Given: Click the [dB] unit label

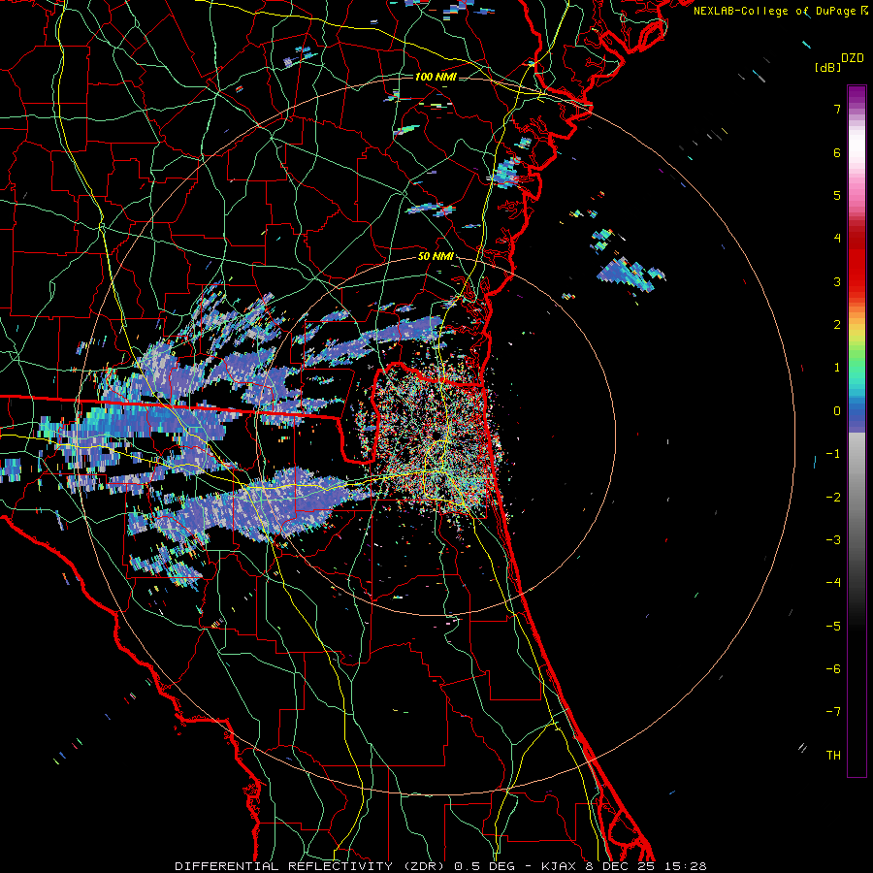Looking at the screenshot, I should pyautogui.click(x=827, y=67).
